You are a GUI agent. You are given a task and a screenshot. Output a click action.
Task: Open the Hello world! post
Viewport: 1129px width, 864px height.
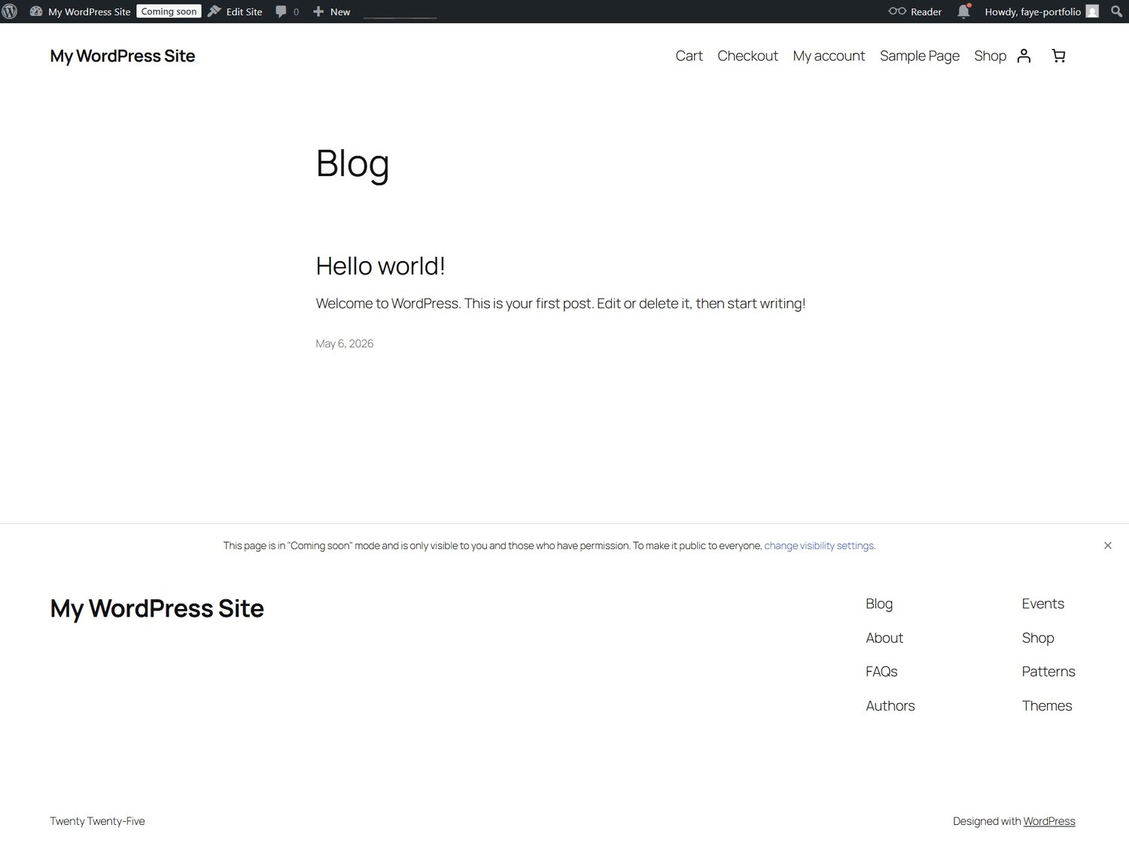[380, 266]
